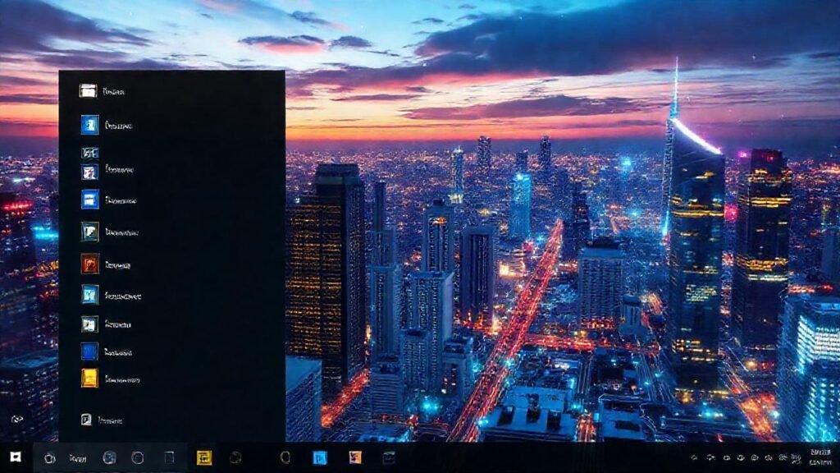Image resolution: width=840 pixels, height=473 pixels.
Task: Expand the notification area overflow arrow
Action: 695,457
